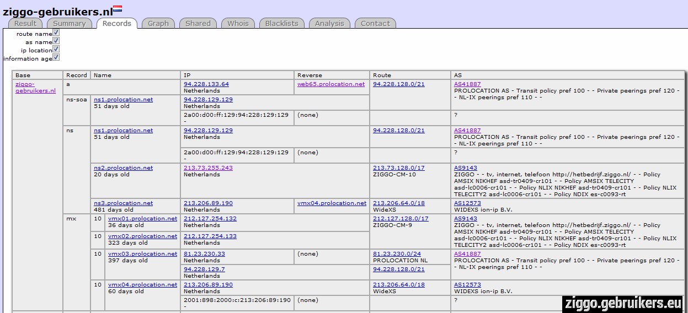Click the PROLOCATION NL route name
The width and height of the screenshot is (688, 313).
(x=400, y=260)
